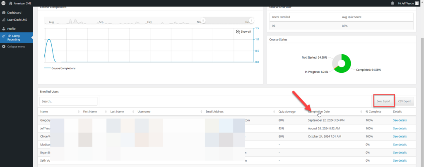Click in the Enrolled Users search field

click(68, 101)
